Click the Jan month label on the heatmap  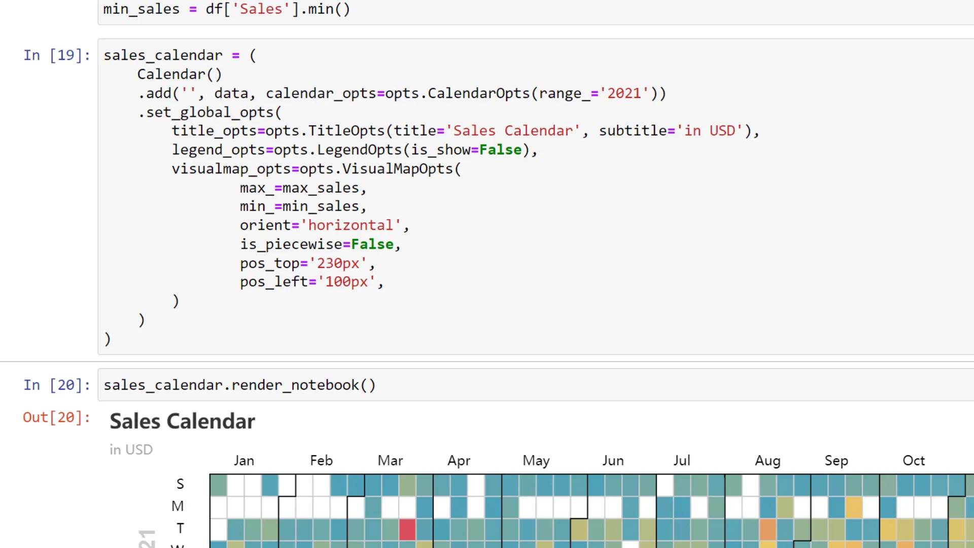tap(244, 460)
